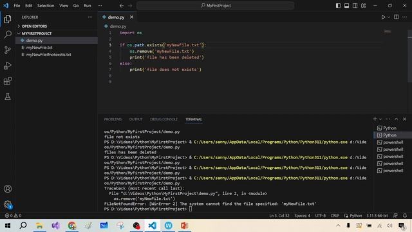This screenshot has width=412, height=232.
Task: Open the Run menu
Action: point(88,6)
